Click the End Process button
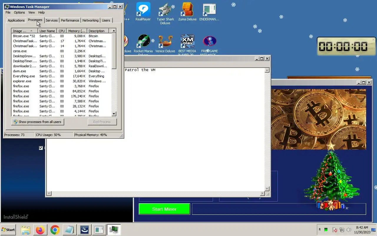Viewport: 377px width, 236px height. (x=102, y=122)
